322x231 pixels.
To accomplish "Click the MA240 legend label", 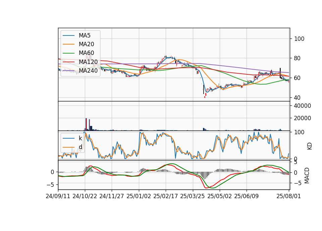I will pyautogui.click(x=88, y=71).
